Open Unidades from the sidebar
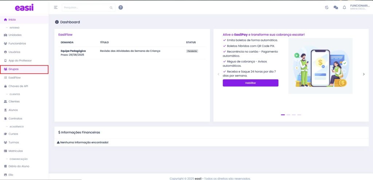This screenshot has width=373, height=180. 15,35
